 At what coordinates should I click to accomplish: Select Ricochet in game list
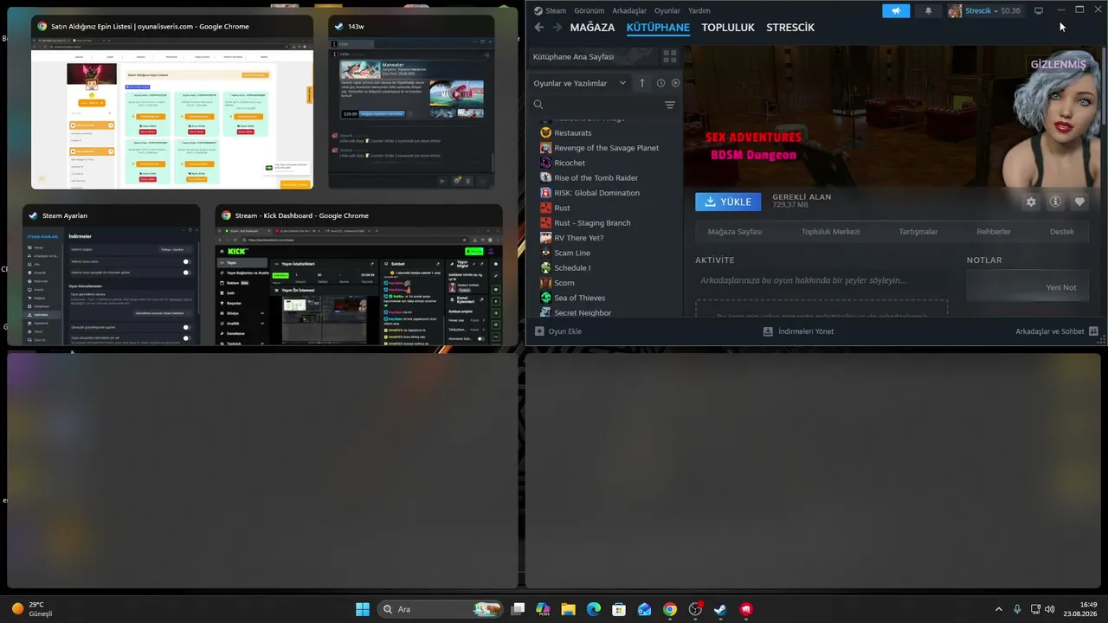[x=570, y=163]
